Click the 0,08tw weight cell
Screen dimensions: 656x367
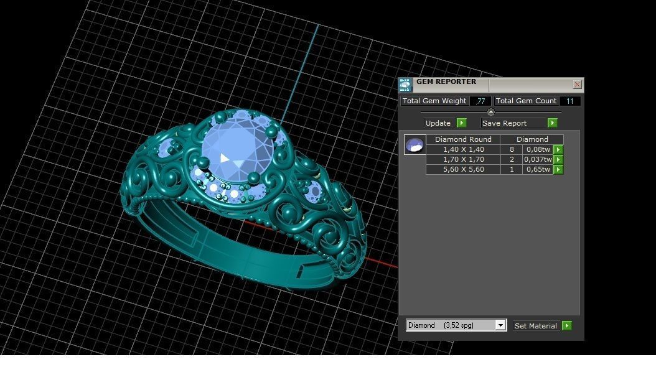coord(538,149)
